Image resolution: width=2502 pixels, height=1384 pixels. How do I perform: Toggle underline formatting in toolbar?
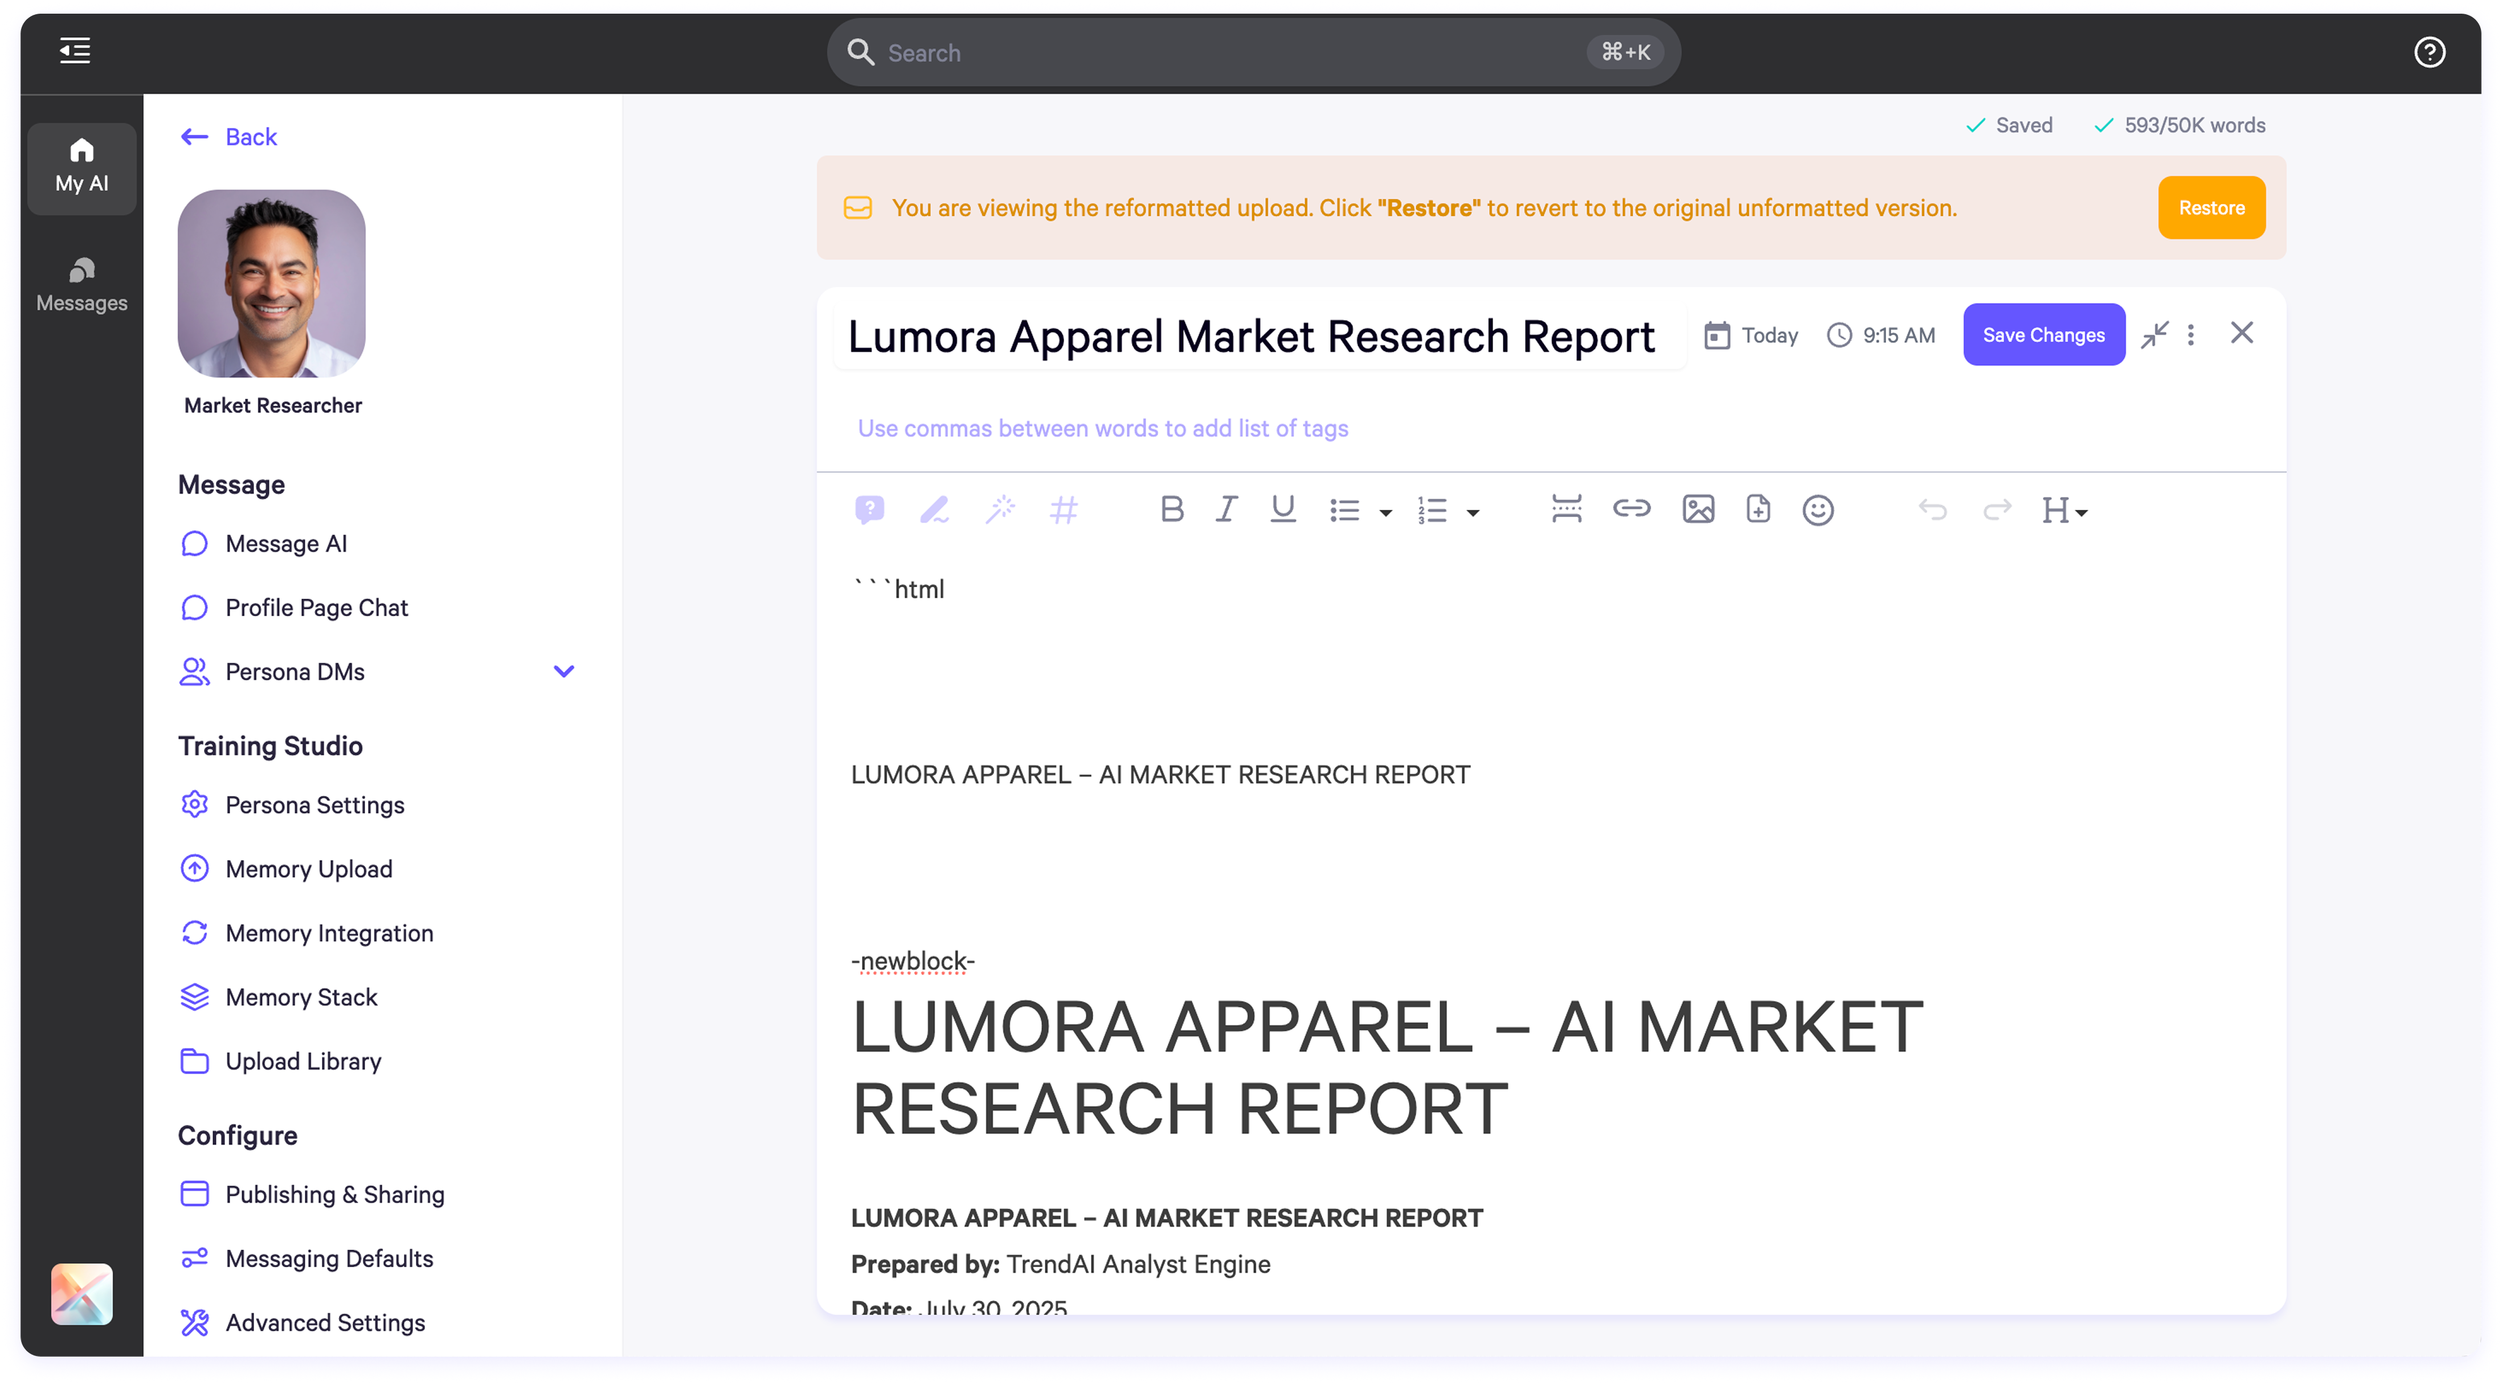point(1282,509)
